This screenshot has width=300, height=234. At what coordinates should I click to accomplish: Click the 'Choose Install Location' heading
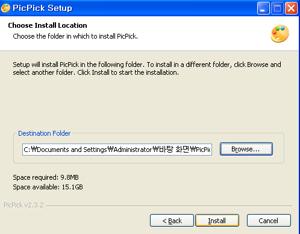coord(48,25)
